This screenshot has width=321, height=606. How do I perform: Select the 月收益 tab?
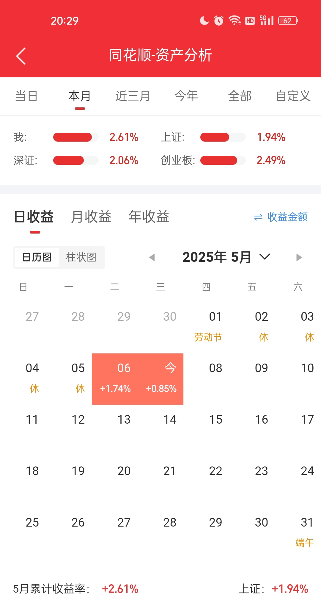tap(91, 217)
